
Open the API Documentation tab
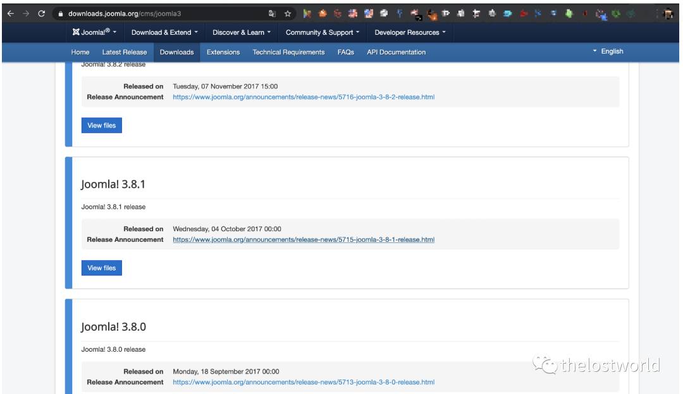click(397, 52)
